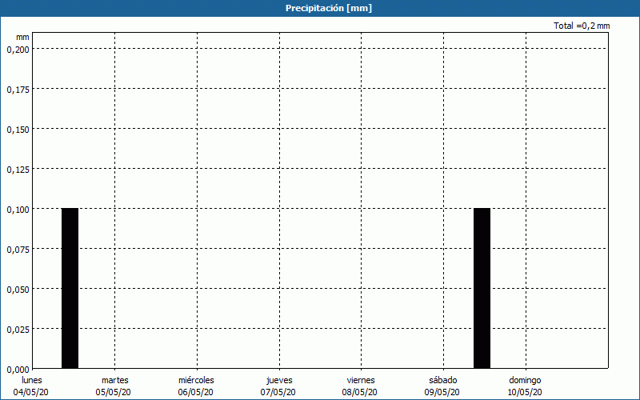Click the 0,075 y-axis label
Screen dimensions: 640x400
coord(18,250)
